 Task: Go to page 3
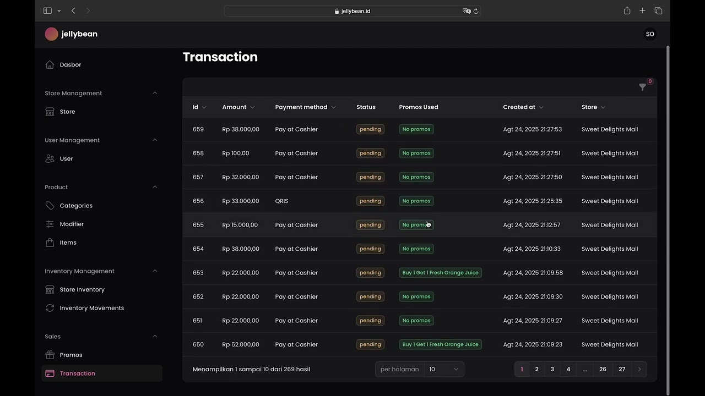point(552,369)
